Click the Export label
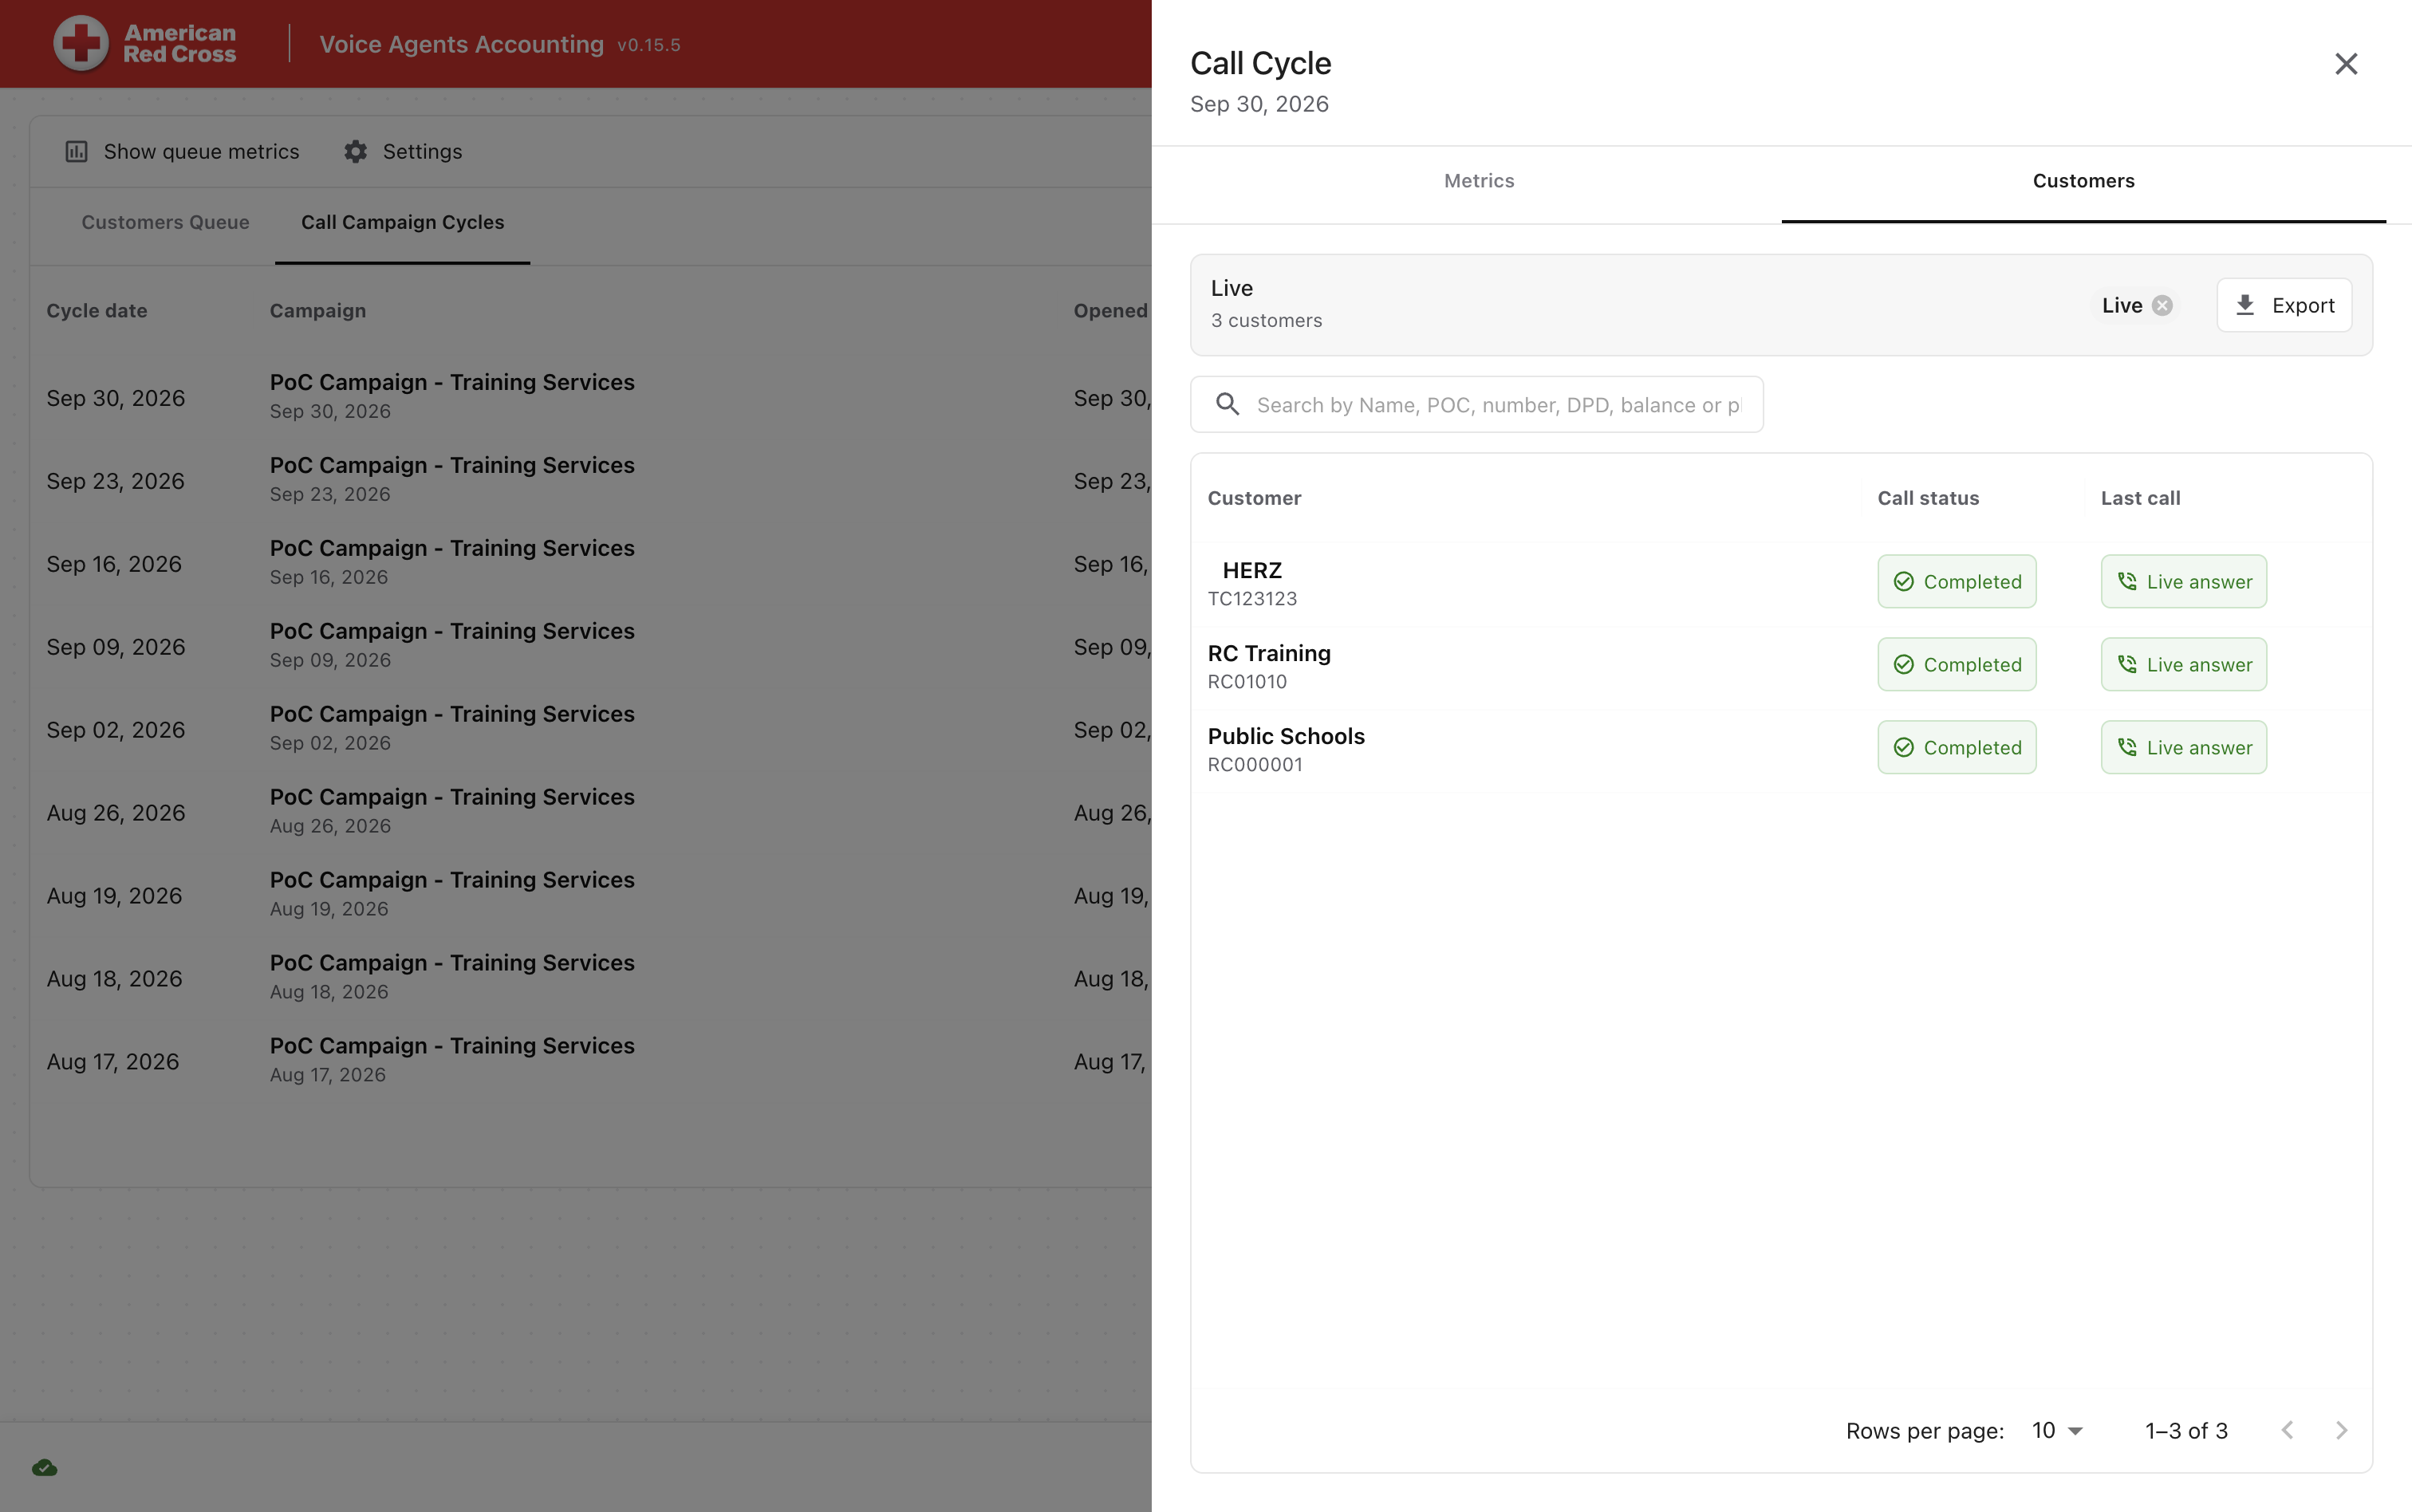 coord(2303,305)
